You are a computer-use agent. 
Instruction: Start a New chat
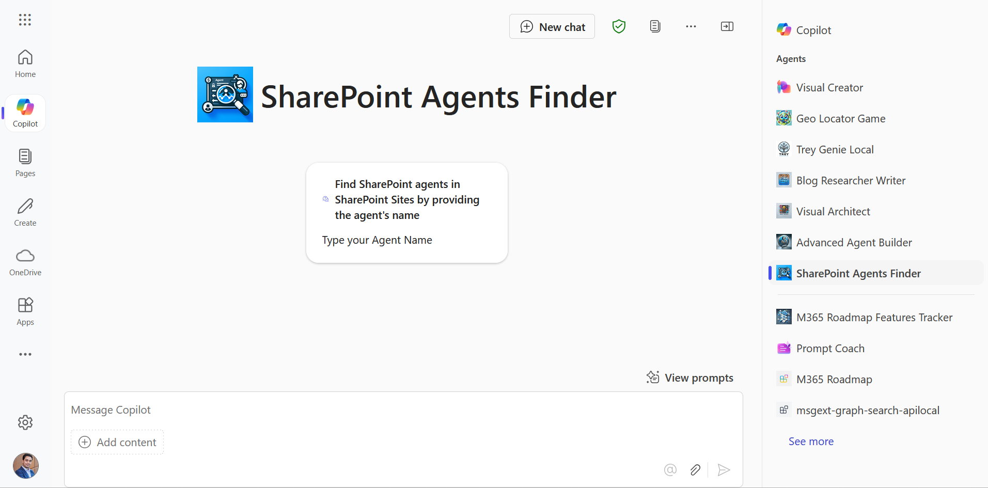coord(552,26)
